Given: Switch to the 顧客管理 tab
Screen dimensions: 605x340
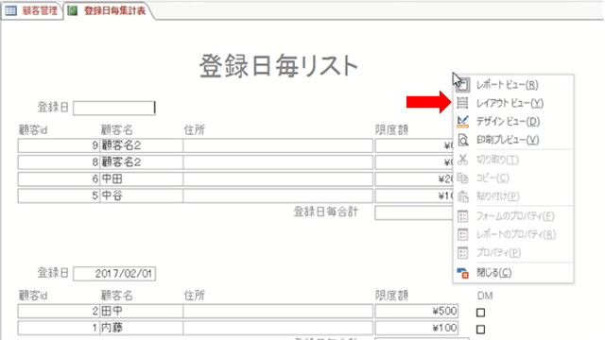Looking at the screenshot, I should [x=32, y=10].
